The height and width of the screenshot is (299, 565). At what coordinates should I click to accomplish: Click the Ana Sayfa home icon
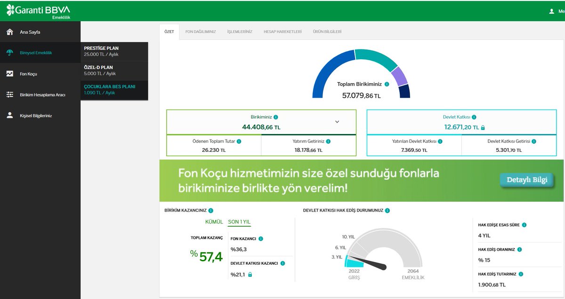point(9,32)
